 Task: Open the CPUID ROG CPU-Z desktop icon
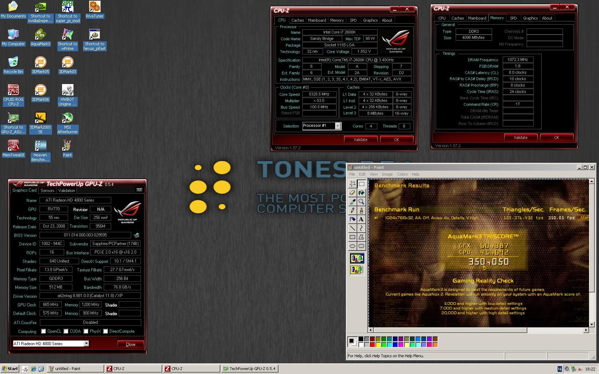[x=13, y=95]
